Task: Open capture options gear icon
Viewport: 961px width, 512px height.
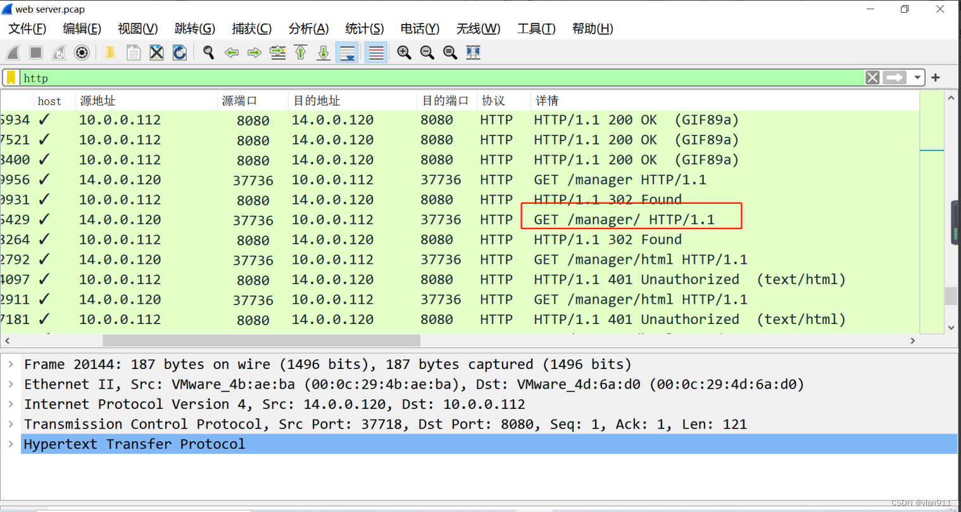Action: (x=82, y=53)
